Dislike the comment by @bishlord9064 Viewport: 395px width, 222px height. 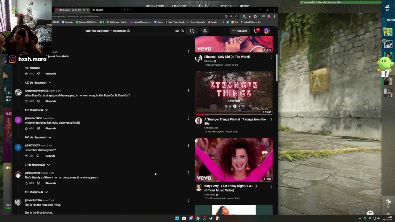coord(39,183)
